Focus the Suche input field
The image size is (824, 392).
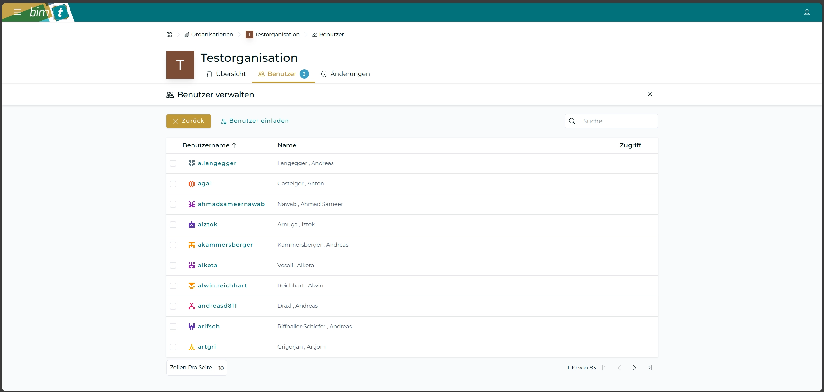pos(618,121)
